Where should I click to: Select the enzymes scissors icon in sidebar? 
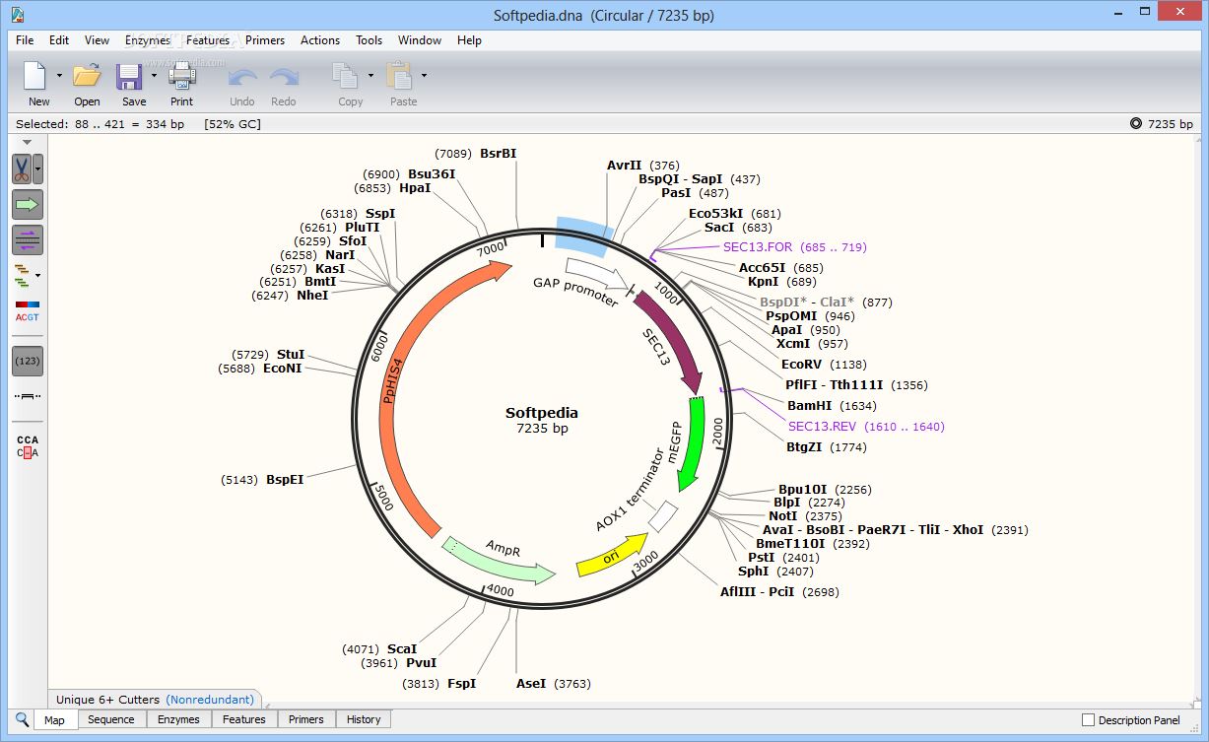24,169
